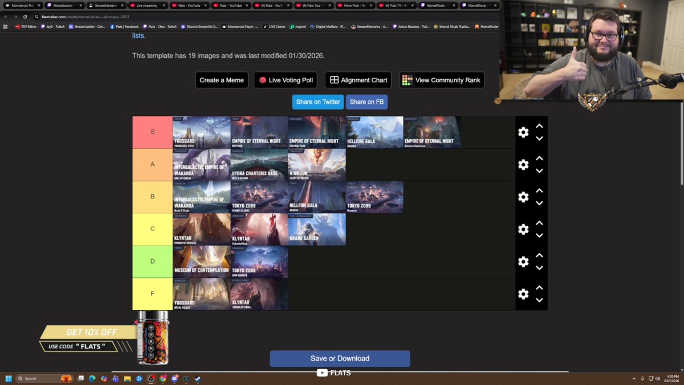Show hidden system tray icons
The image size is (684, 385).
(634, 379)
